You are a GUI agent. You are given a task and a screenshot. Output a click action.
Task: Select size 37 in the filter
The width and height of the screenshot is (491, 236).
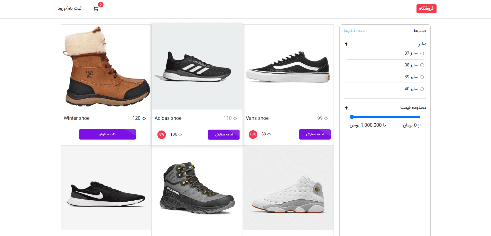(x=423, y=53)
